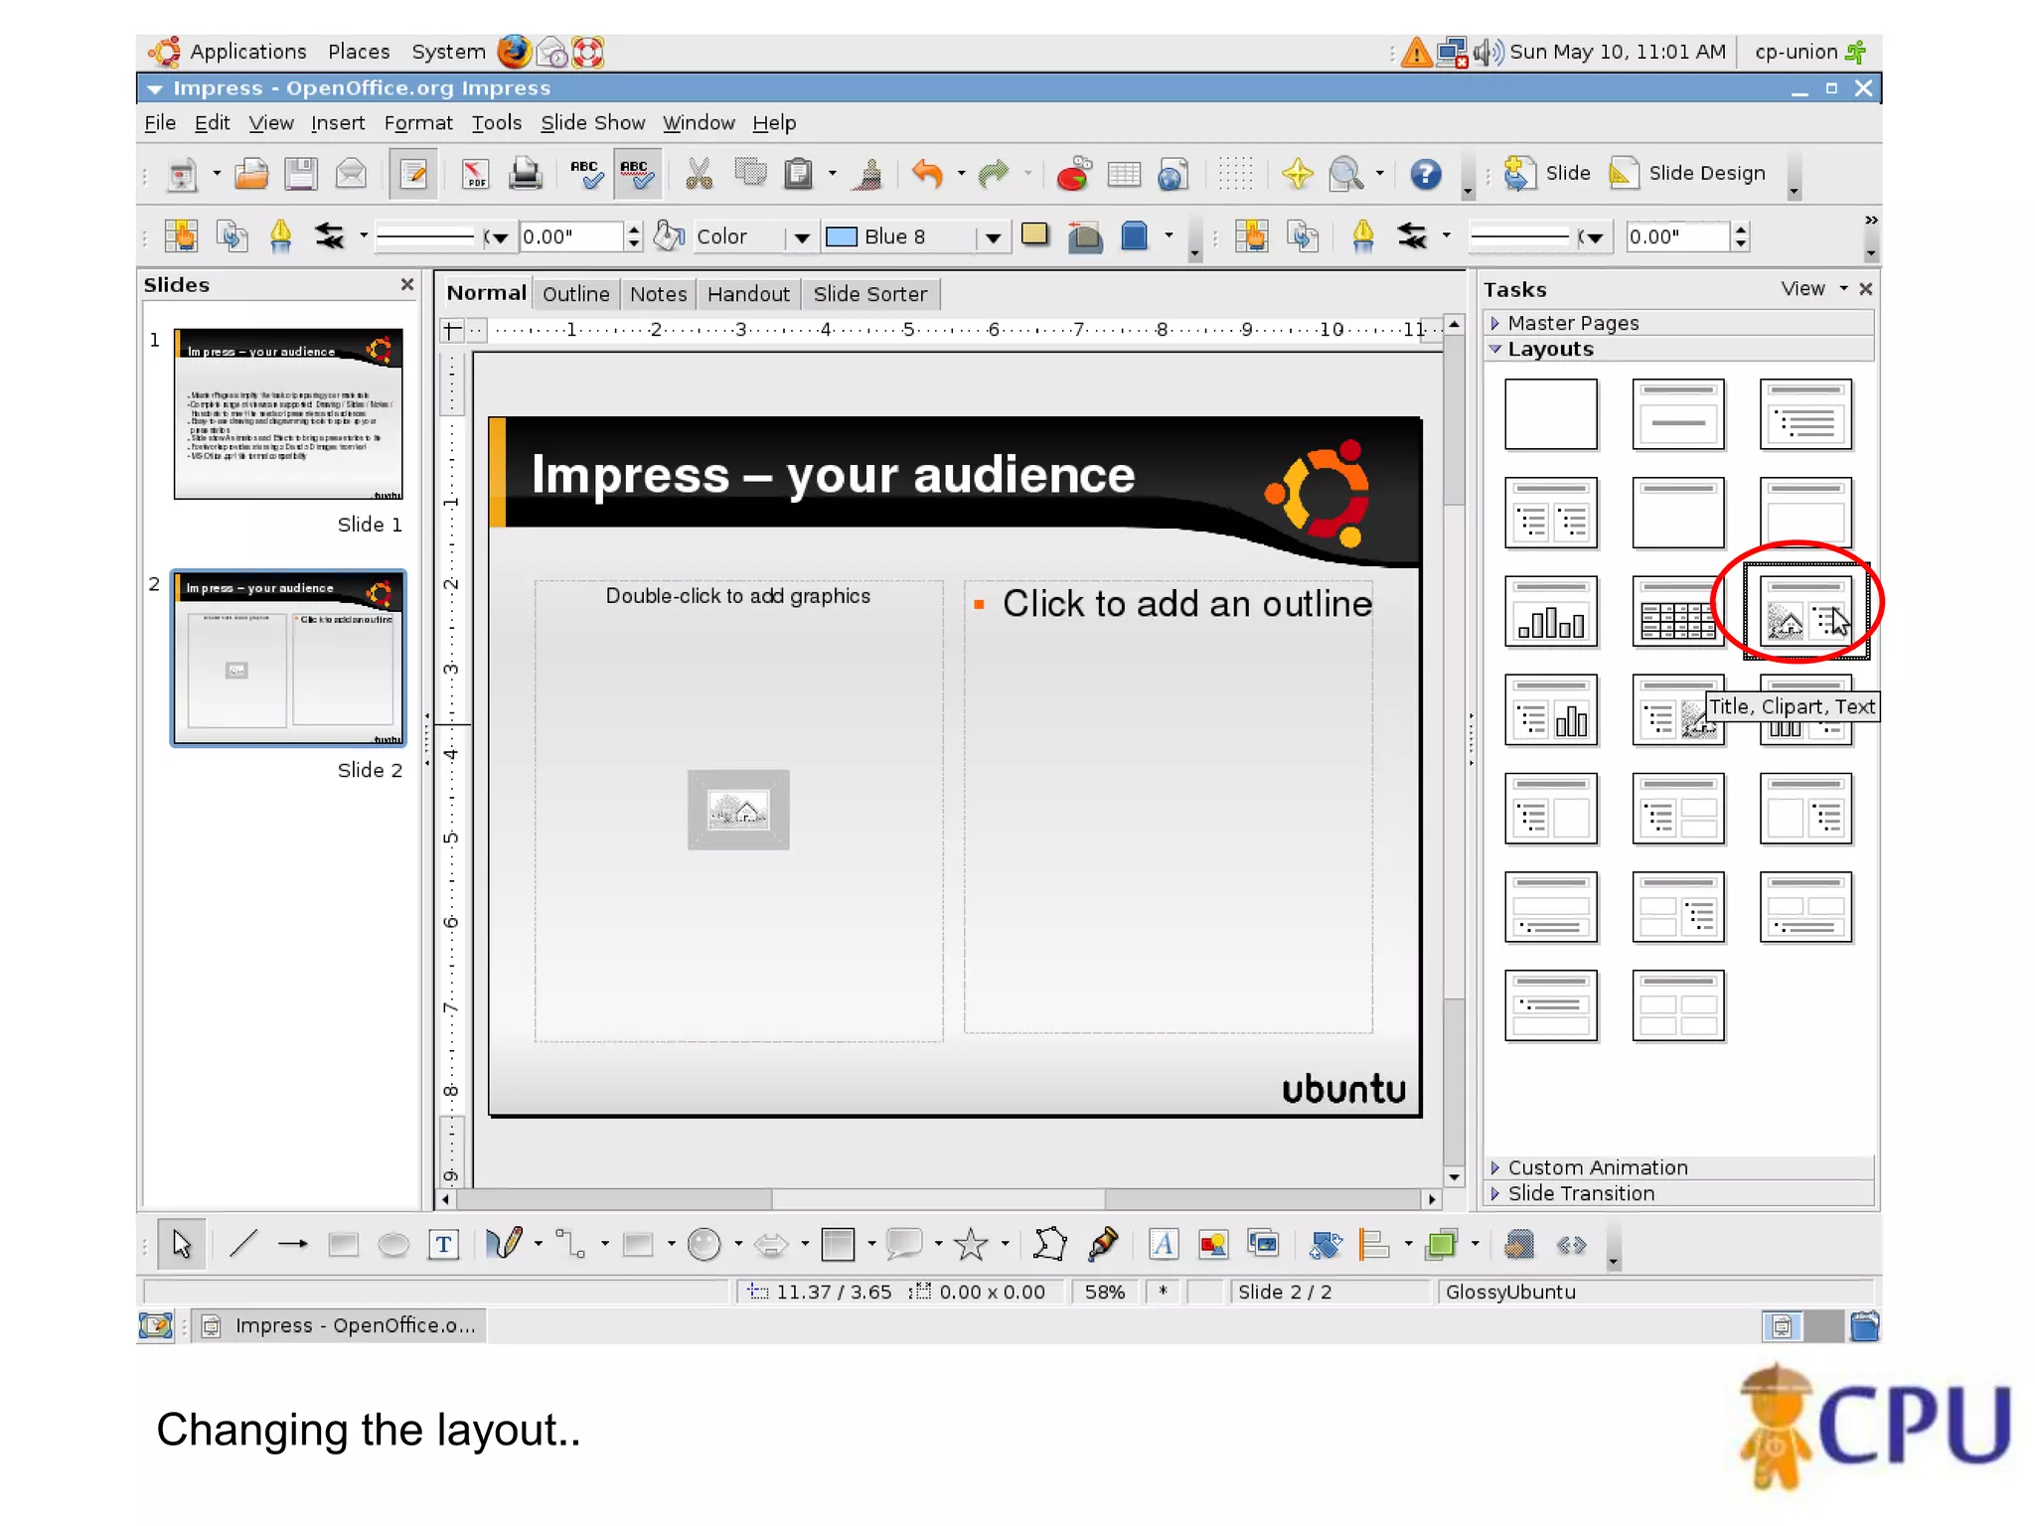2035x1526 pixels.
Task: Switch to the Outline tab
Action: tap(575, 294)
